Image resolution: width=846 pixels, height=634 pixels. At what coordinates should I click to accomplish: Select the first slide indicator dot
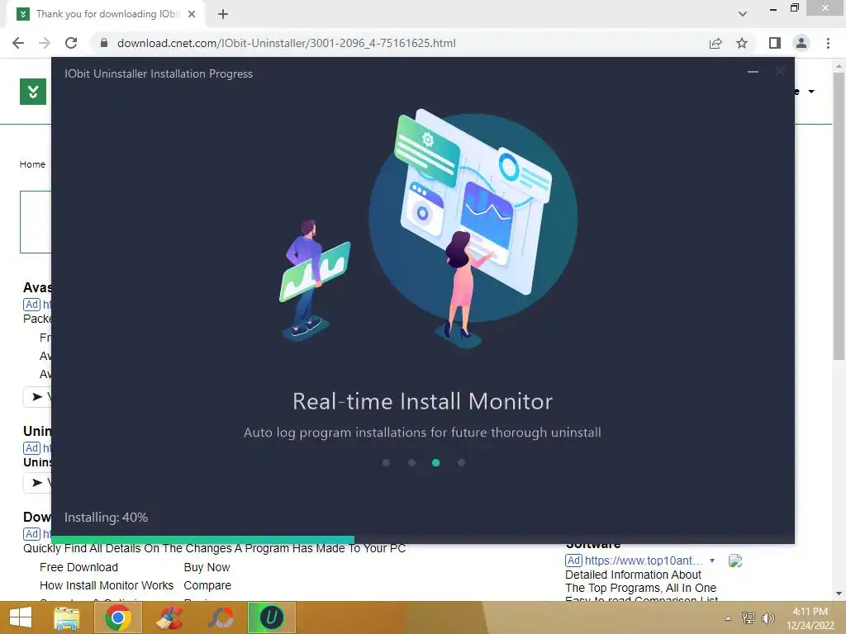(x=386, y=462)
